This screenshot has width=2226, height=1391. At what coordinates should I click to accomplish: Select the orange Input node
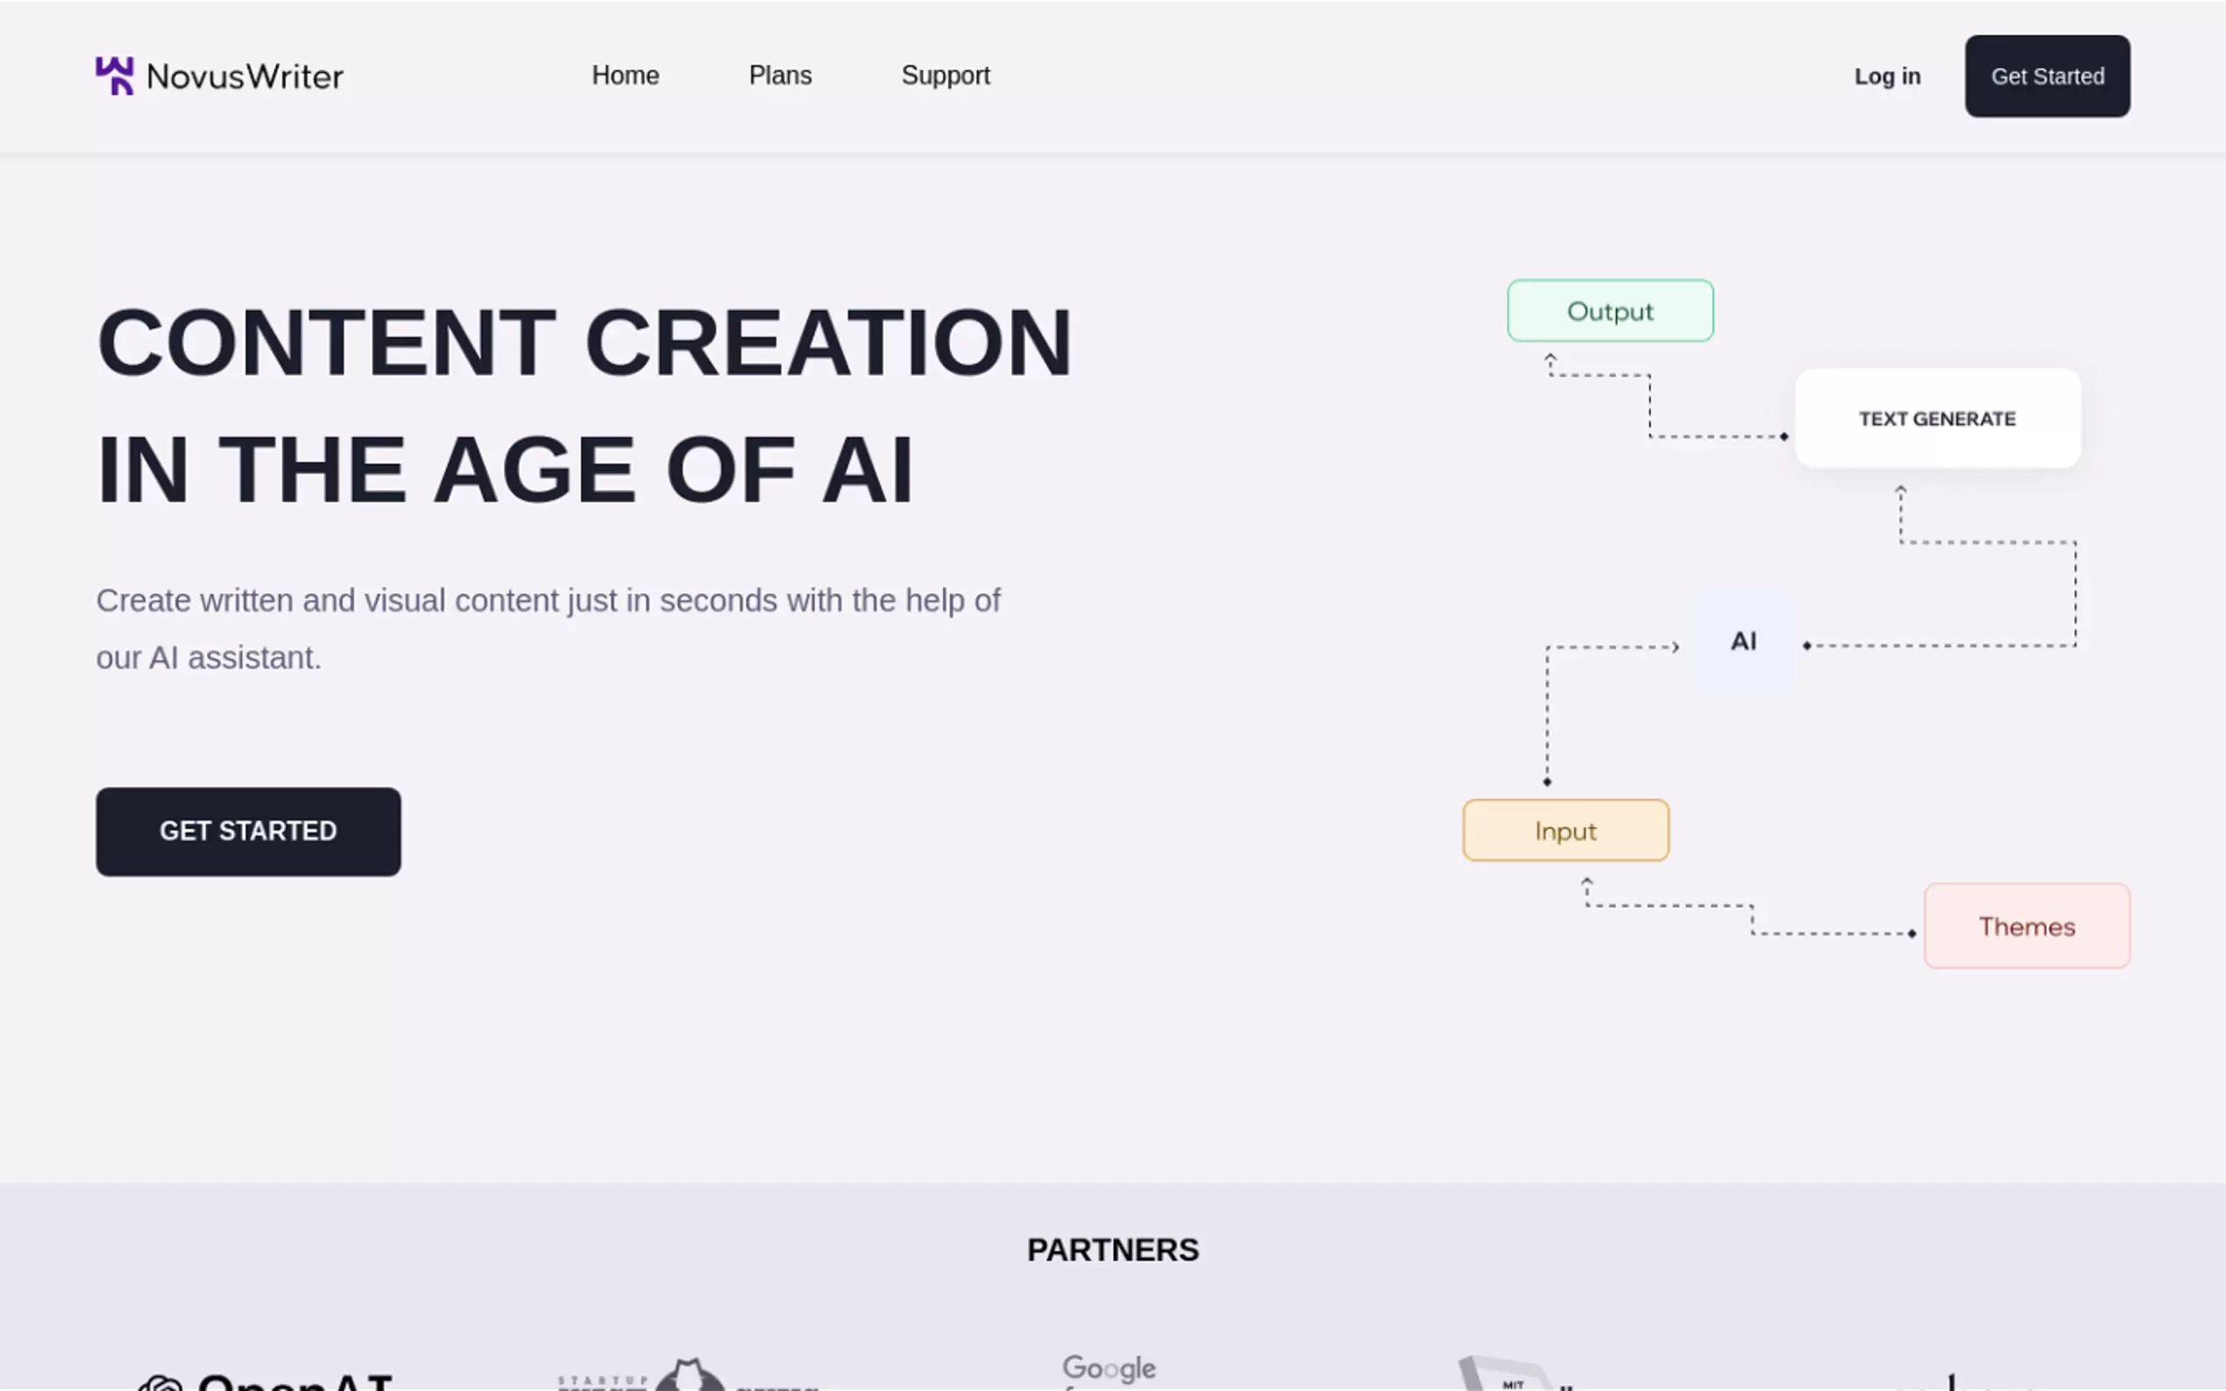pos(1564,830)
